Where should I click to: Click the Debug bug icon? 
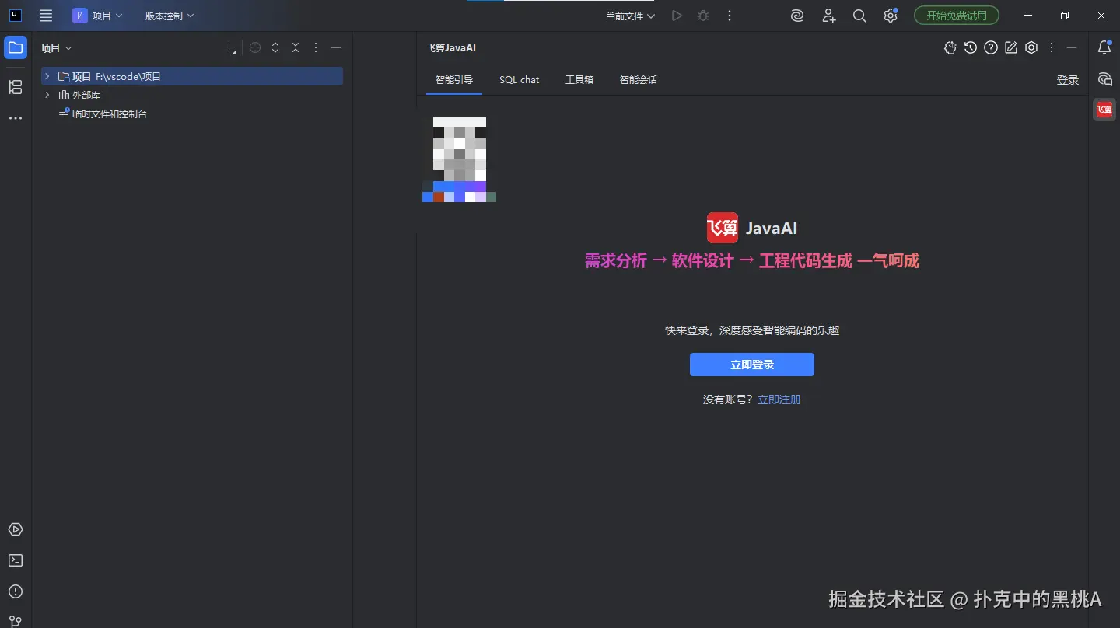point(703,16)
